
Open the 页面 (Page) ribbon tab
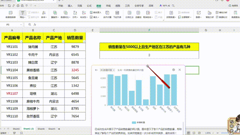coord(79,6)
